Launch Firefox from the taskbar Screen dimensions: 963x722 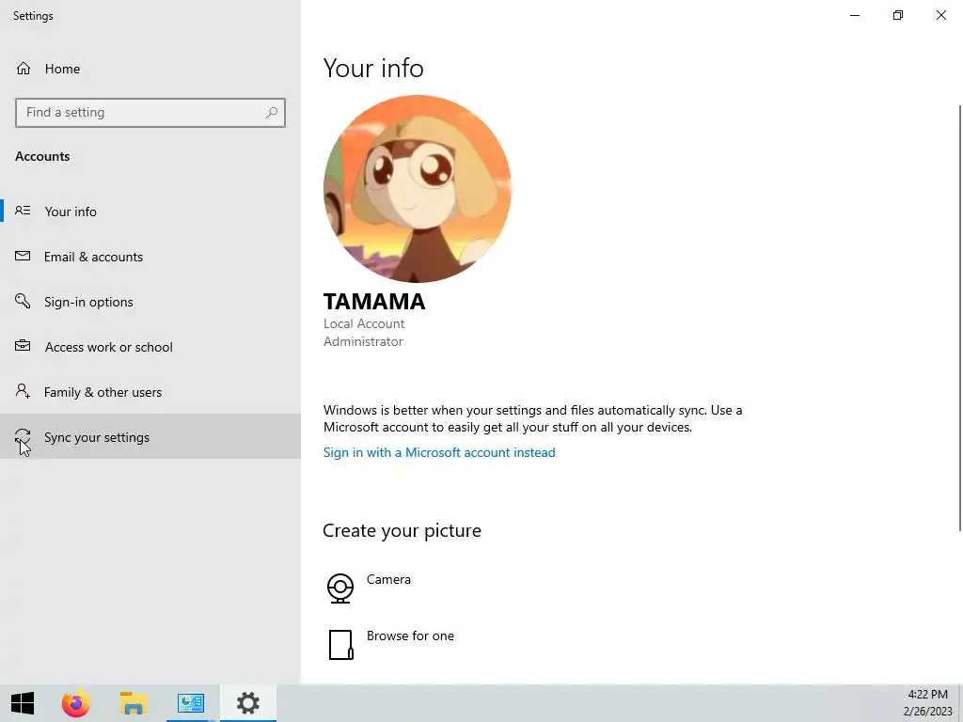click(75, 703)
